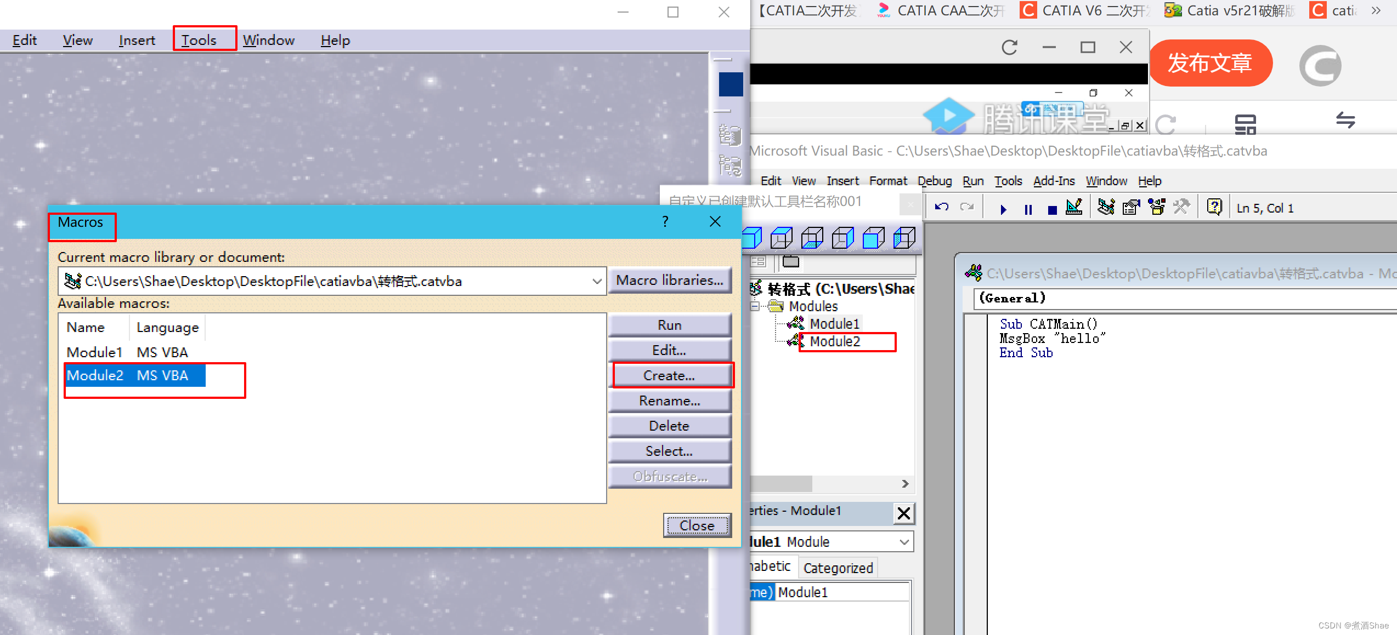Collapse the Modules folder tree node
This screenshot has height=635, width=1397.
tap(756, 306)
